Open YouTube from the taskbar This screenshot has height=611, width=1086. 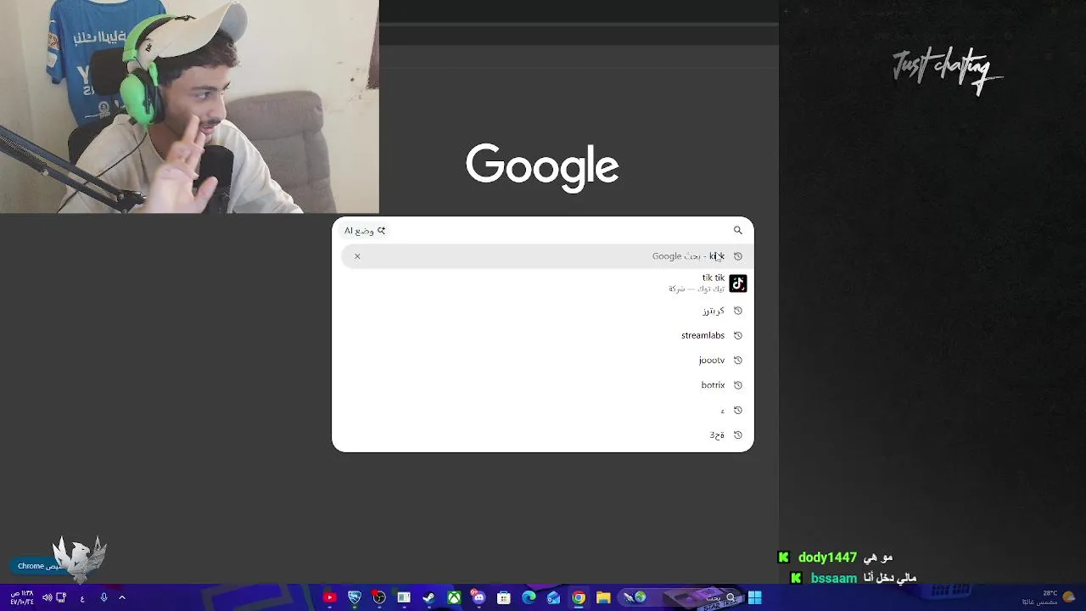click(330, 597)
